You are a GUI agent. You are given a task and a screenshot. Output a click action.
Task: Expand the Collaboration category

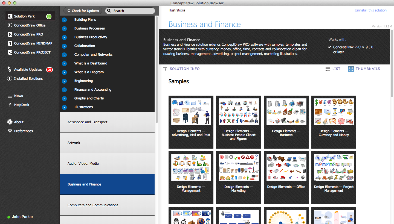click(64, 46)
